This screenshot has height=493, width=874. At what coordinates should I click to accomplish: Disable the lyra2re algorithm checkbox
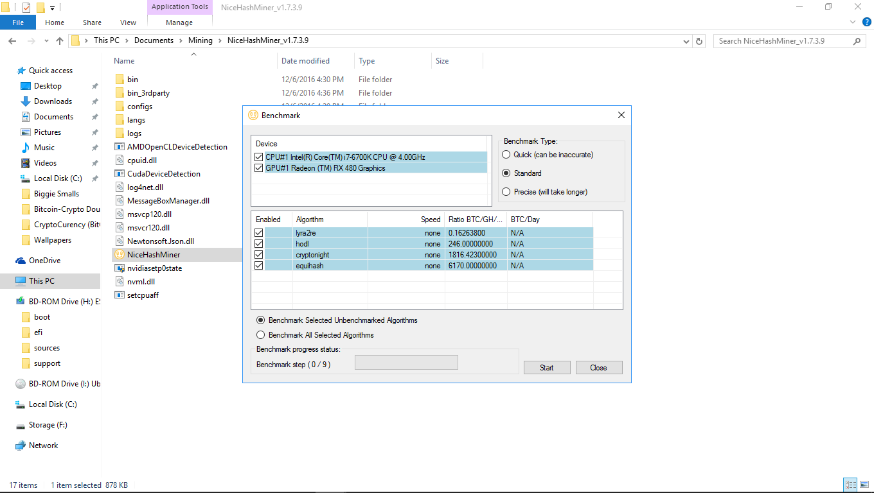click(259, 233)
